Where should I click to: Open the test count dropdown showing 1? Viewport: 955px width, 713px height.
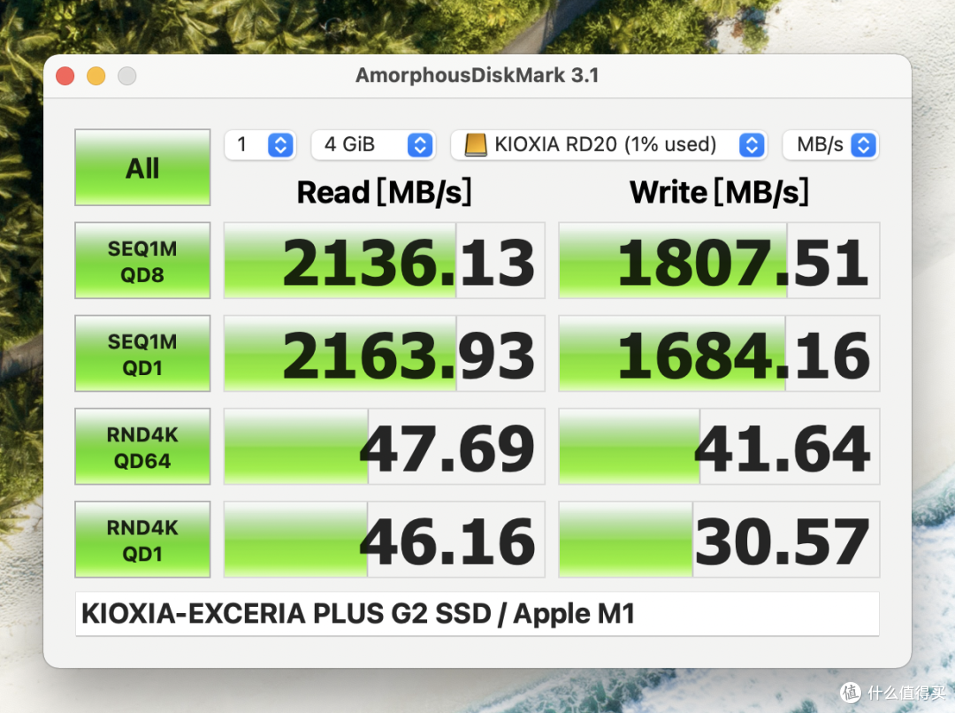260,145
